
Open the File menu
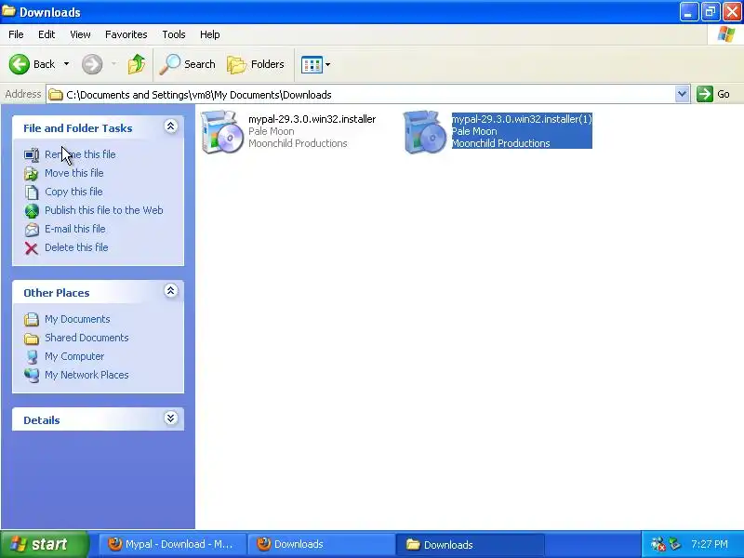pos(16,34)
